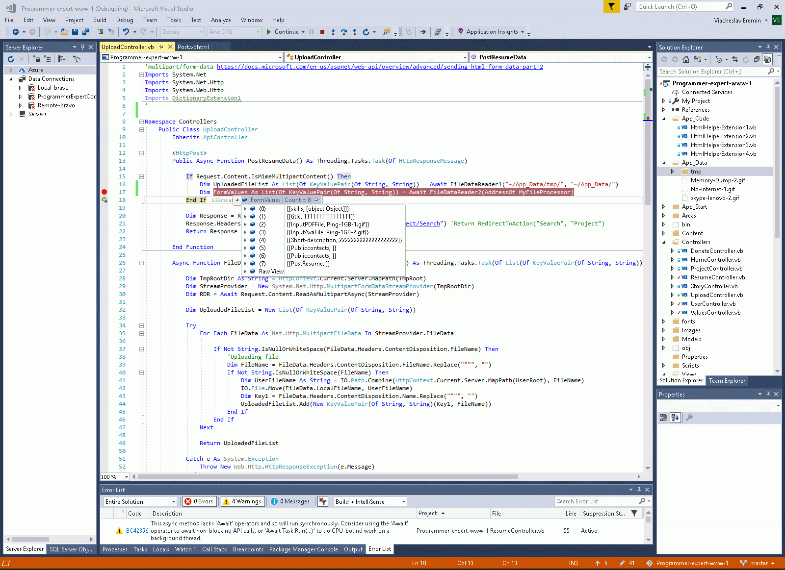Toggle Show All Files in Solution Explorer
785x570 pixels.
pos(767,59)
